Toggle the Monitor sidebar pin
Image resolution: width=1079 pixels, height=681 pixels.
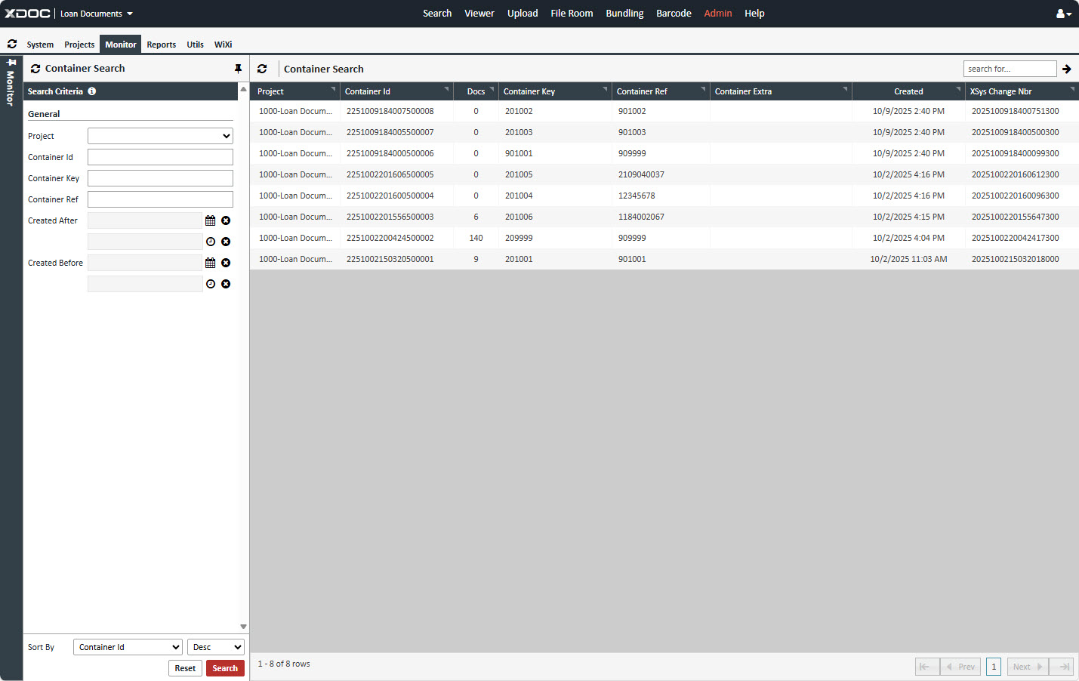coord(11,63)
